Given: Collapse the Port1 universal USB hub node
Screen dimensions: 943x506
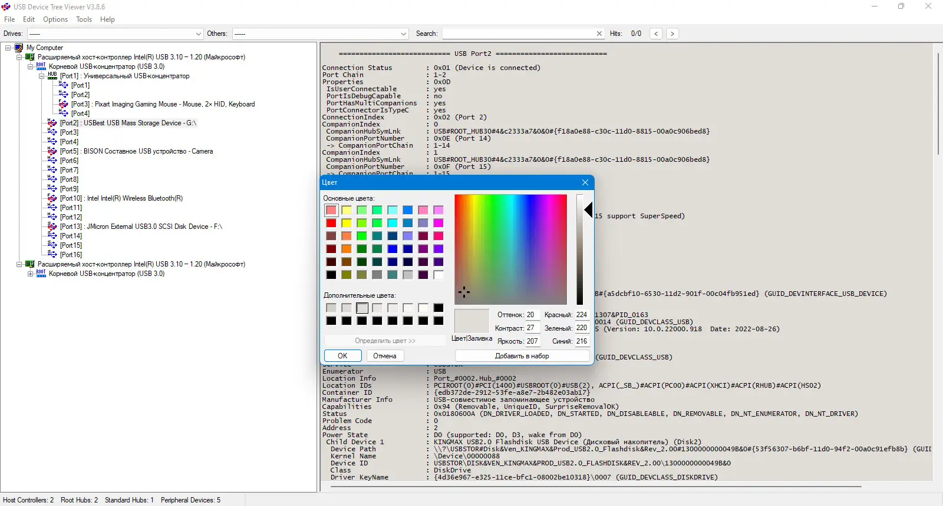Looking at the screenshot, I should coord(42,76).
